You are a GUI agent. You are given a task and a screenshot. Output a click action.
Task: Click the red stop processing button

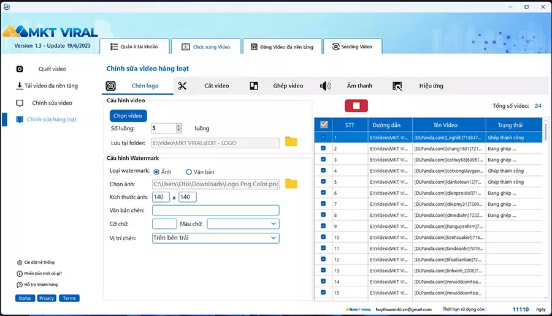[356, 106]
